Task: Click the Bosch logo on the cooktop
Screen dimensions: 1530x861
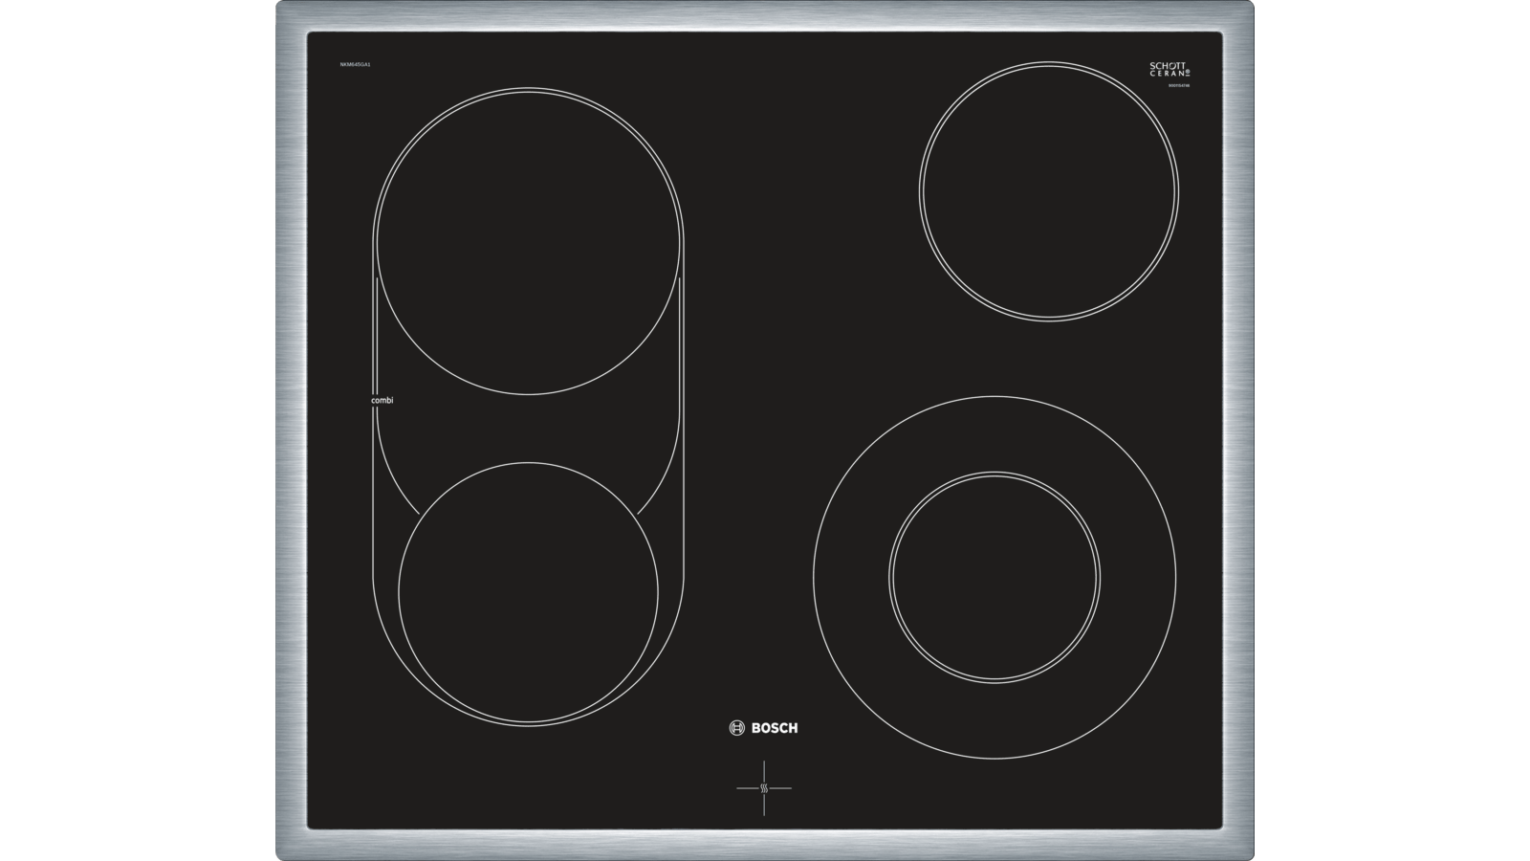Action: (x=763, y=728)
